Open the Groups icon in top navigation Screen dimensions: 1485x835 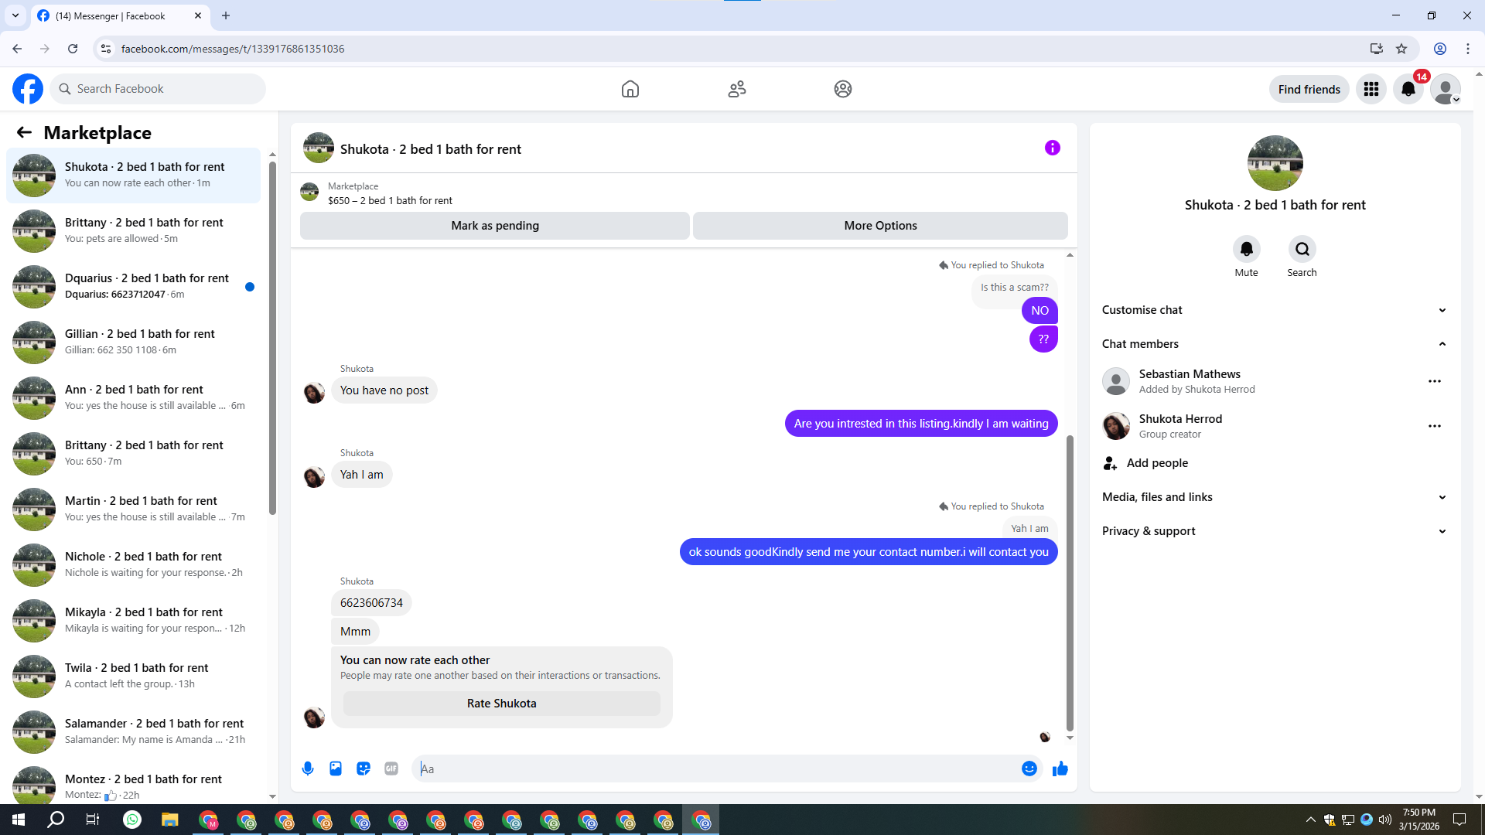[843, 89]
